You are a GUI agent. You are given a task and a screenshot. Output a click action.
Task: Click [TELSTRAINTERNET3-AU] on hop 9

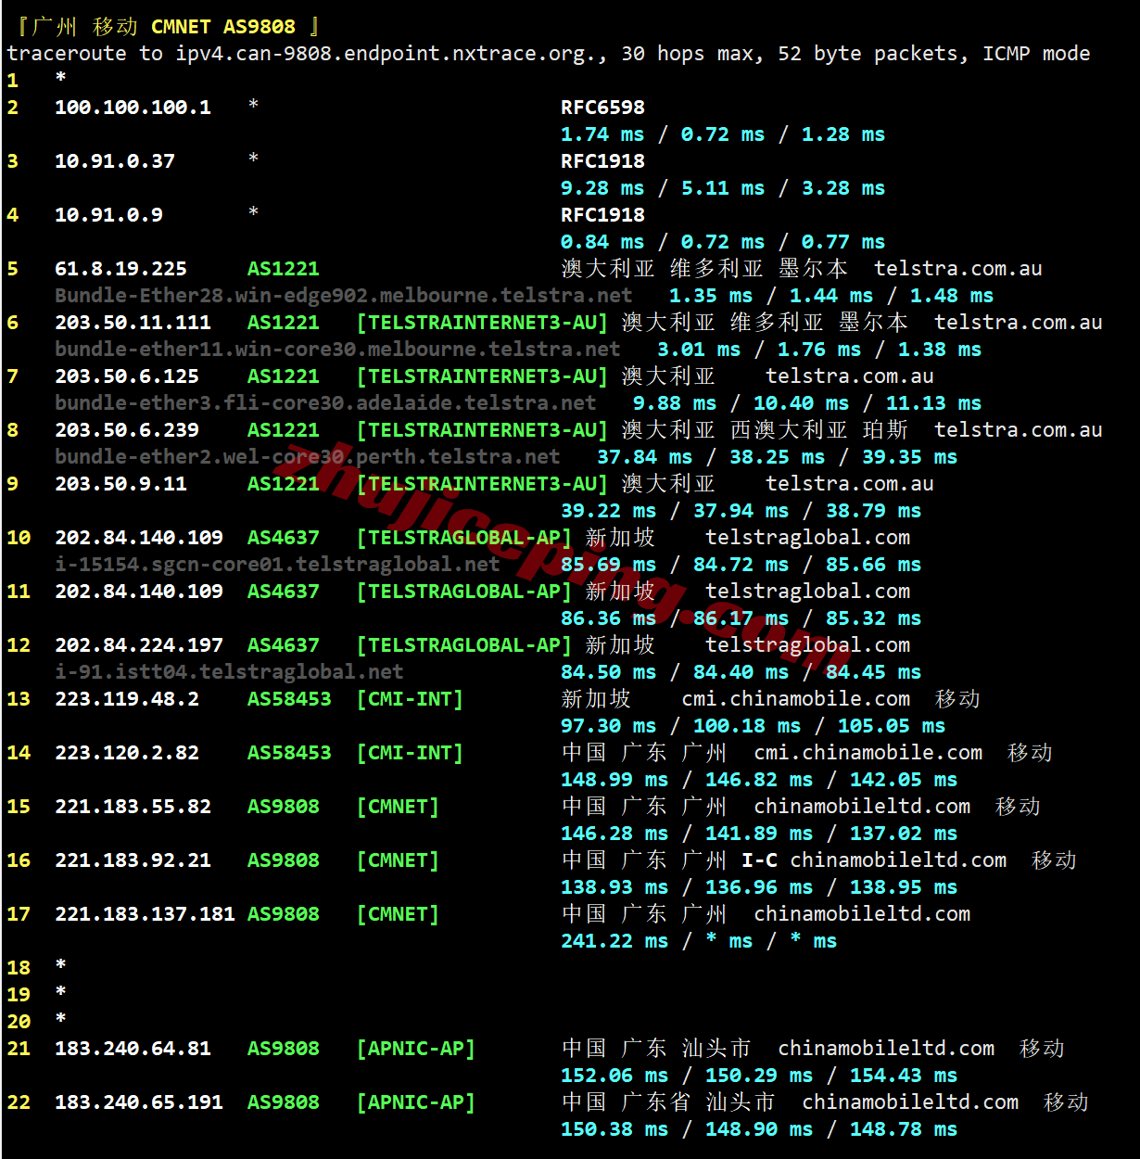pyautogui.click(x=482, y=484)
